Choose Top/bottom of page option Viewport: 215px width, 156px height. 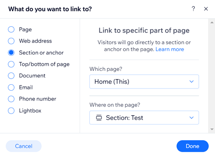[11, 64]
